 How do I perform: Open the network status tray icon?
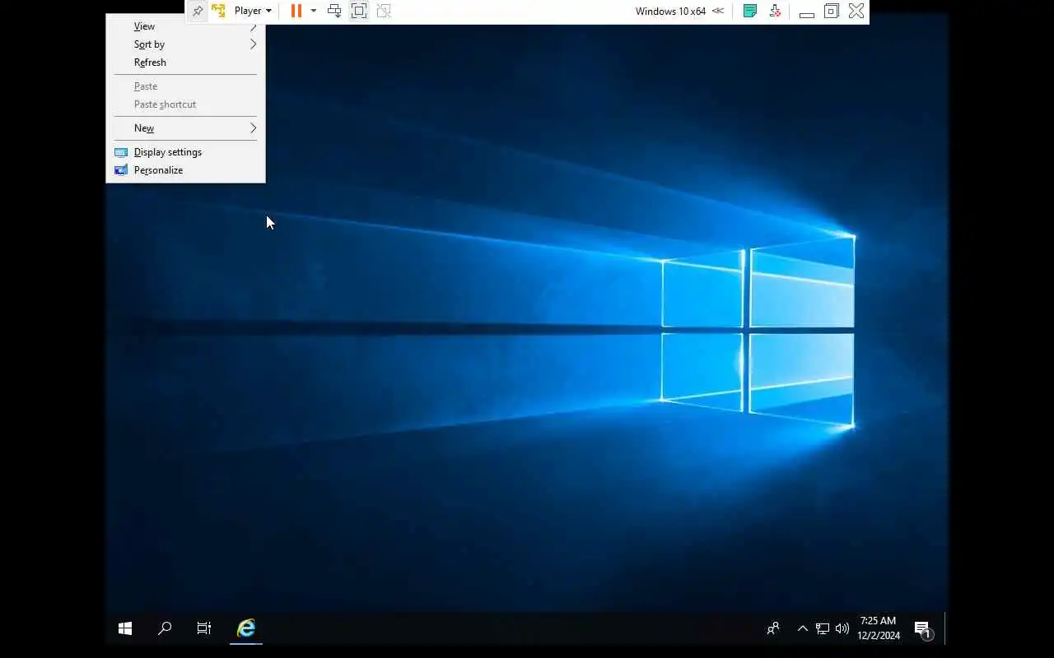pos(822,628)
